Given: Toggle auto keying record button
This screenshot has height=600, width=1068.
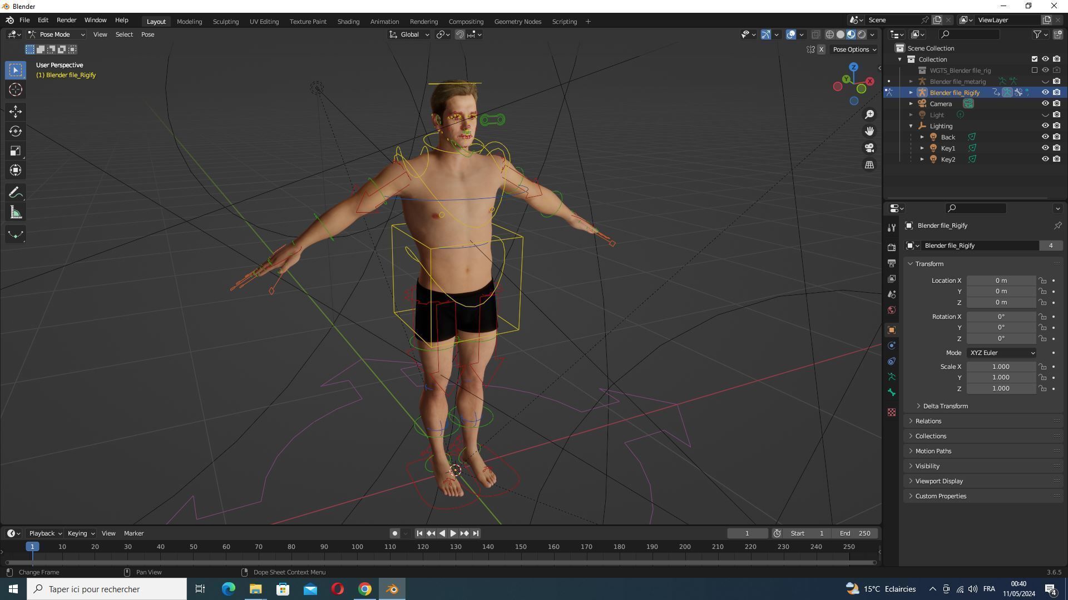Looking at the screenshot, I should pyautogui.click(x=395, y=533).
